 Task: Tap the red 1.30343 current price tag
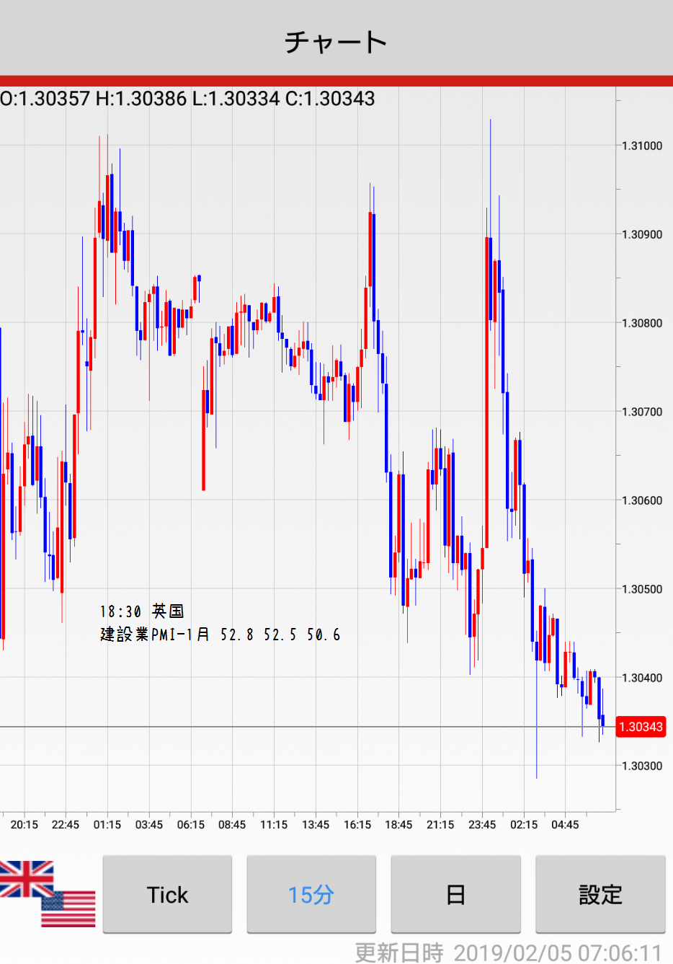pyautogui.click(x=641, y=727)
